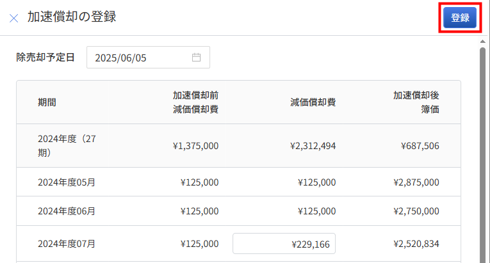The image size is (490, 263).
Task: Click the ¥687,506 book value cell
Action: point(420,145)
